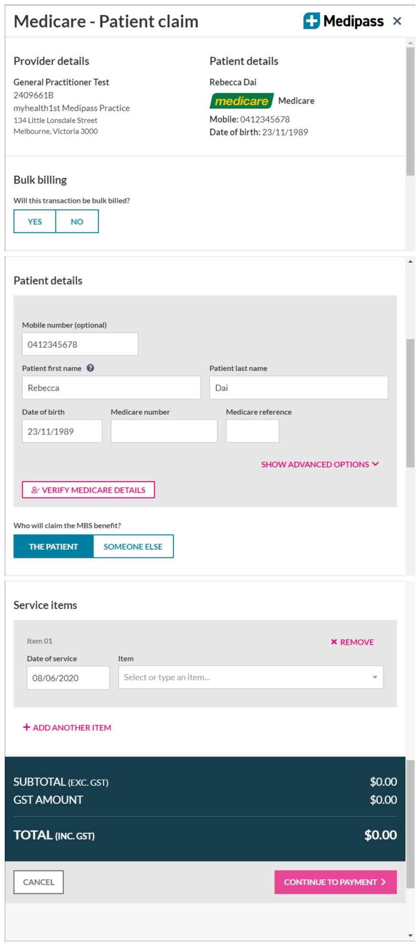
Task: Choose The Patient as MBS benefit claimant
Action: [x=53, y=547]
